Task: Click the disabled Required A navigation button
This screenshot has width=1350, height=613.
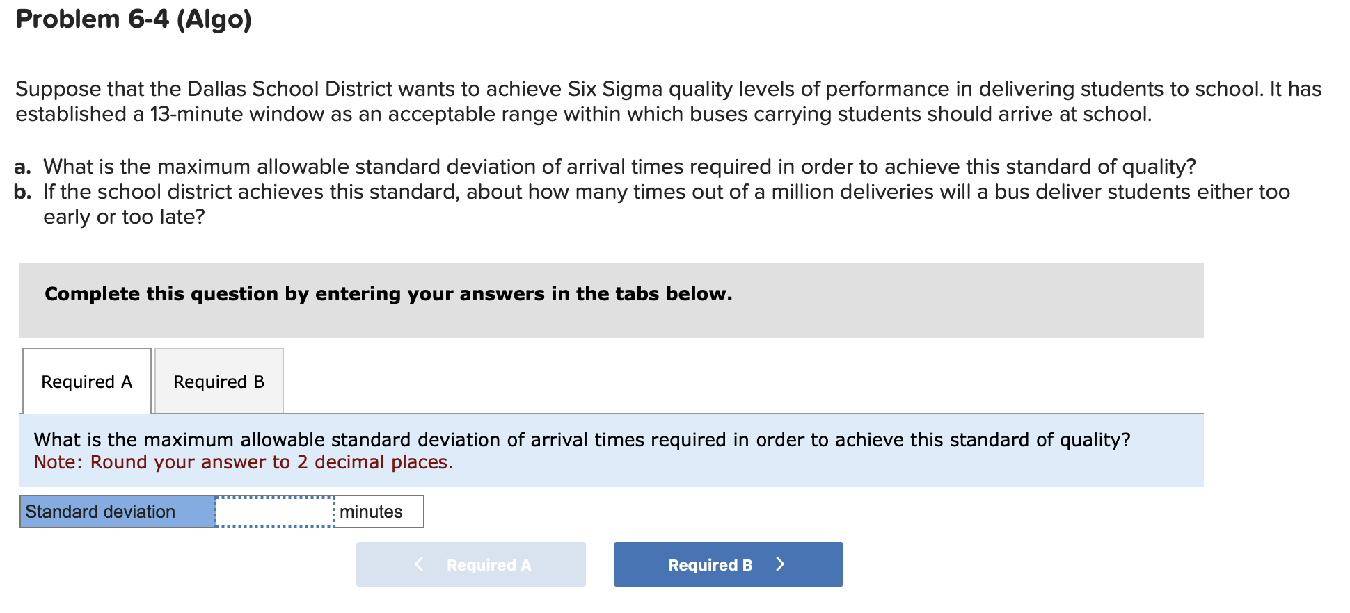Action: pyautogui.click(x=470, y=564)
